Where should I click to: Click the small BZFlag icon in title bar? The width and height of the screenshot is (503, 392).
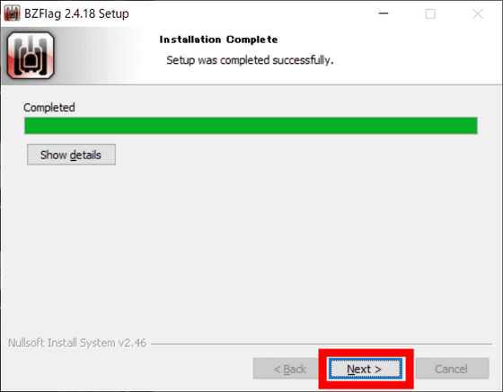click(12, 13)
